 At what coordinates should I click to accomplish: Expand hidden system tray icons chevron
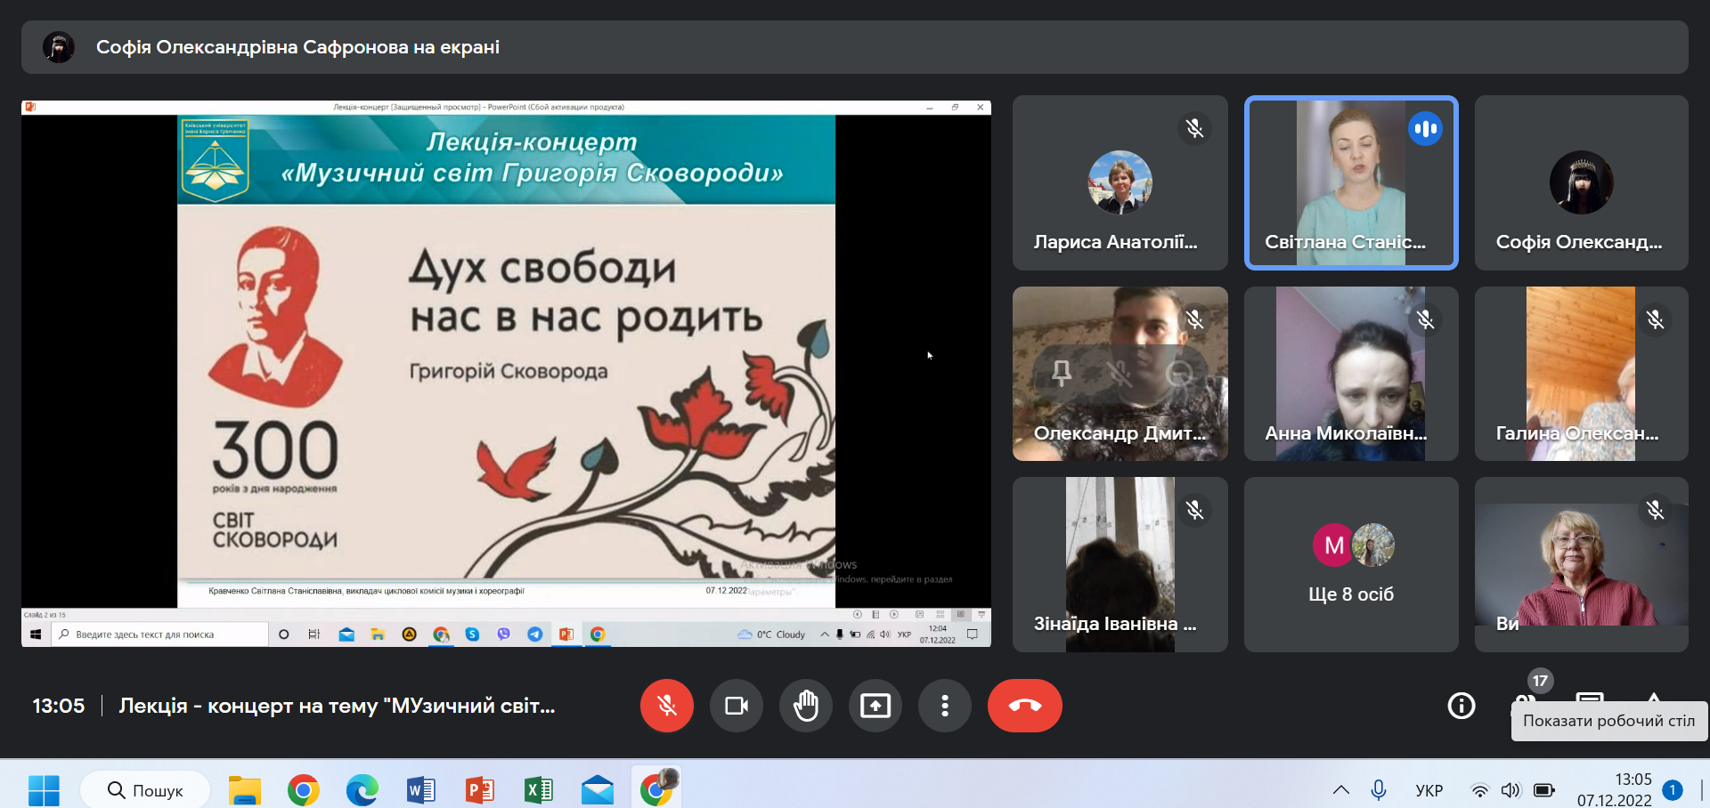click(x=1340, y=789)
